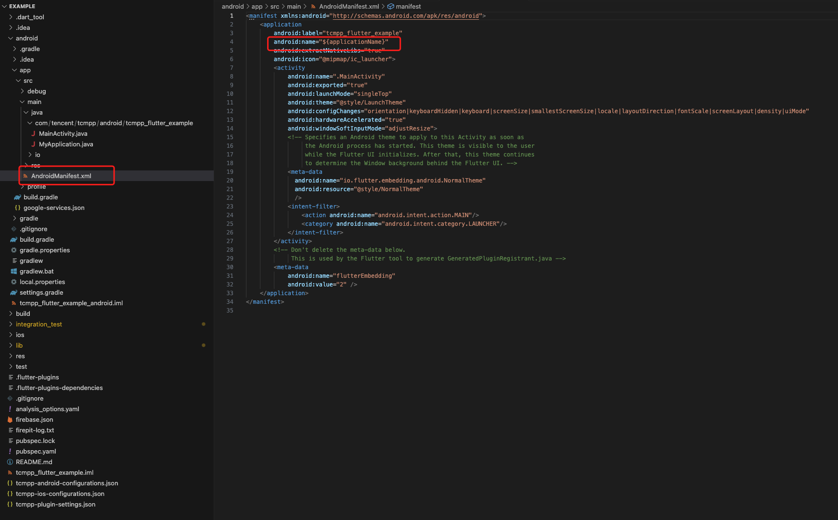Viewport: 838px width, 520px height.
Task: Click the gear icon beside gradle.properties
Action: click(x=14, y=250)
